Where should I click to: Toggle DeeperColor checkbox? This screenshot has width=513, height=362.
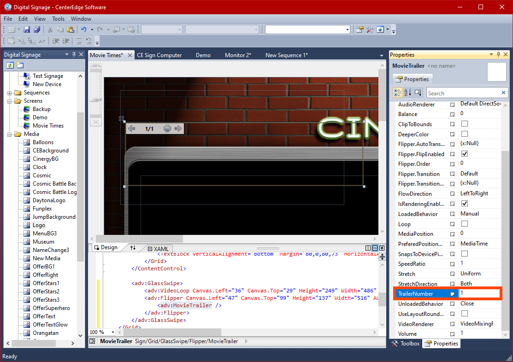[464, 134]
